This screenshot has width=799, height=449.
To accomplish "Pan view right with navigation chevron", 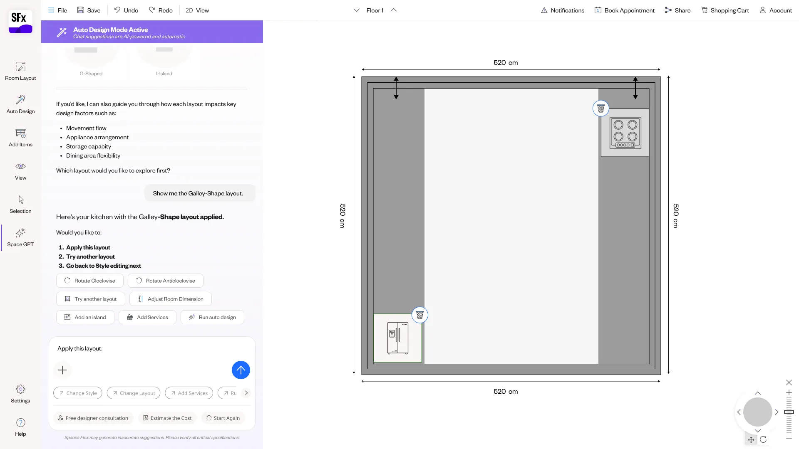I will [x=777, y=412].
